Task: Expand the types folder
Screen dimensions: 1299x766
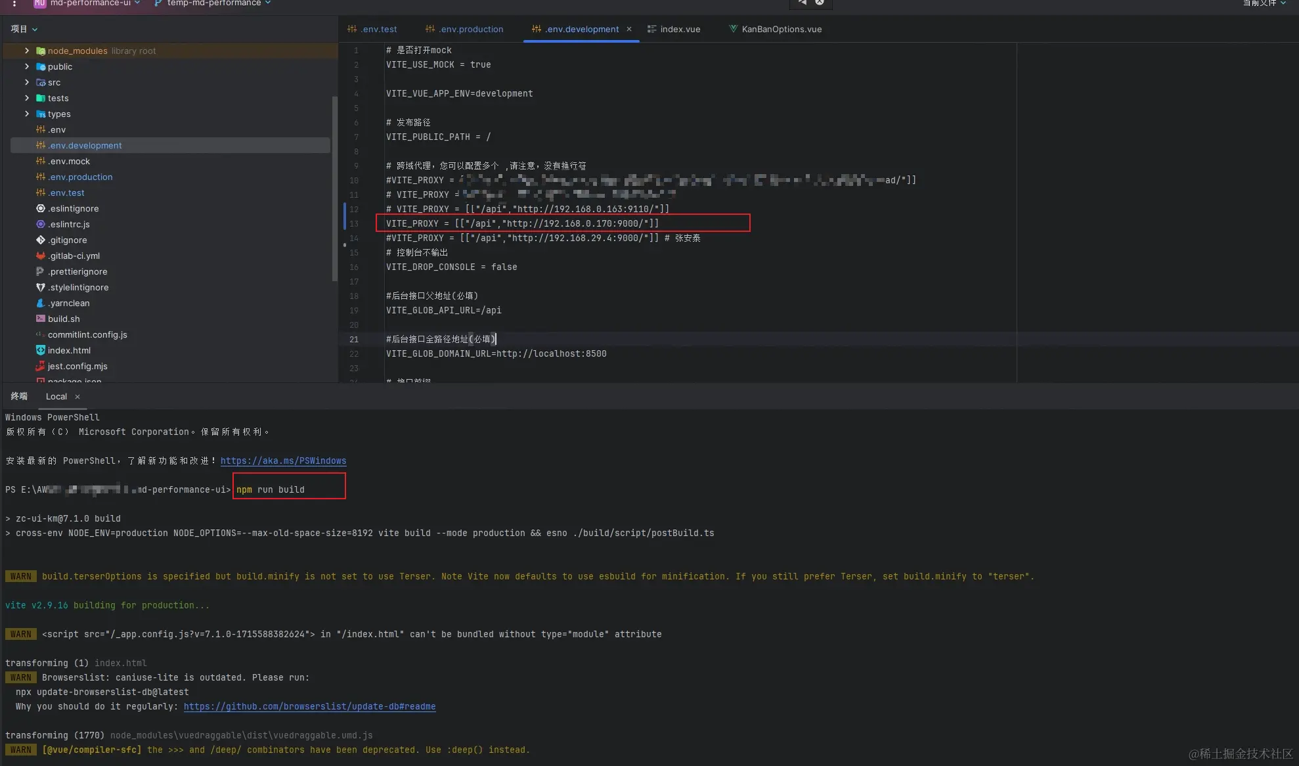Action: tap(27, 114)
